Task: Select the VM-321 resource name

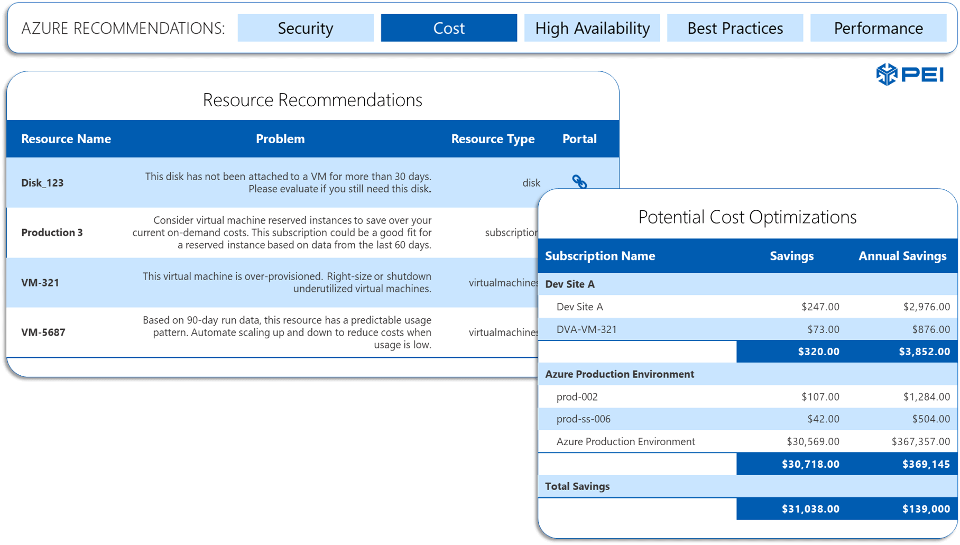Action: coord(40,283)
